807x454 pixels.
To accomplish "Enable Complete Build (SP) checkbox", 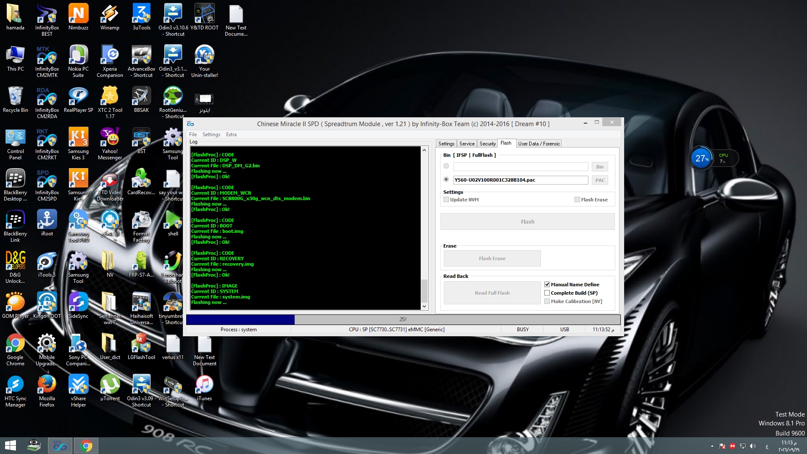I will [x=547, y=293].
